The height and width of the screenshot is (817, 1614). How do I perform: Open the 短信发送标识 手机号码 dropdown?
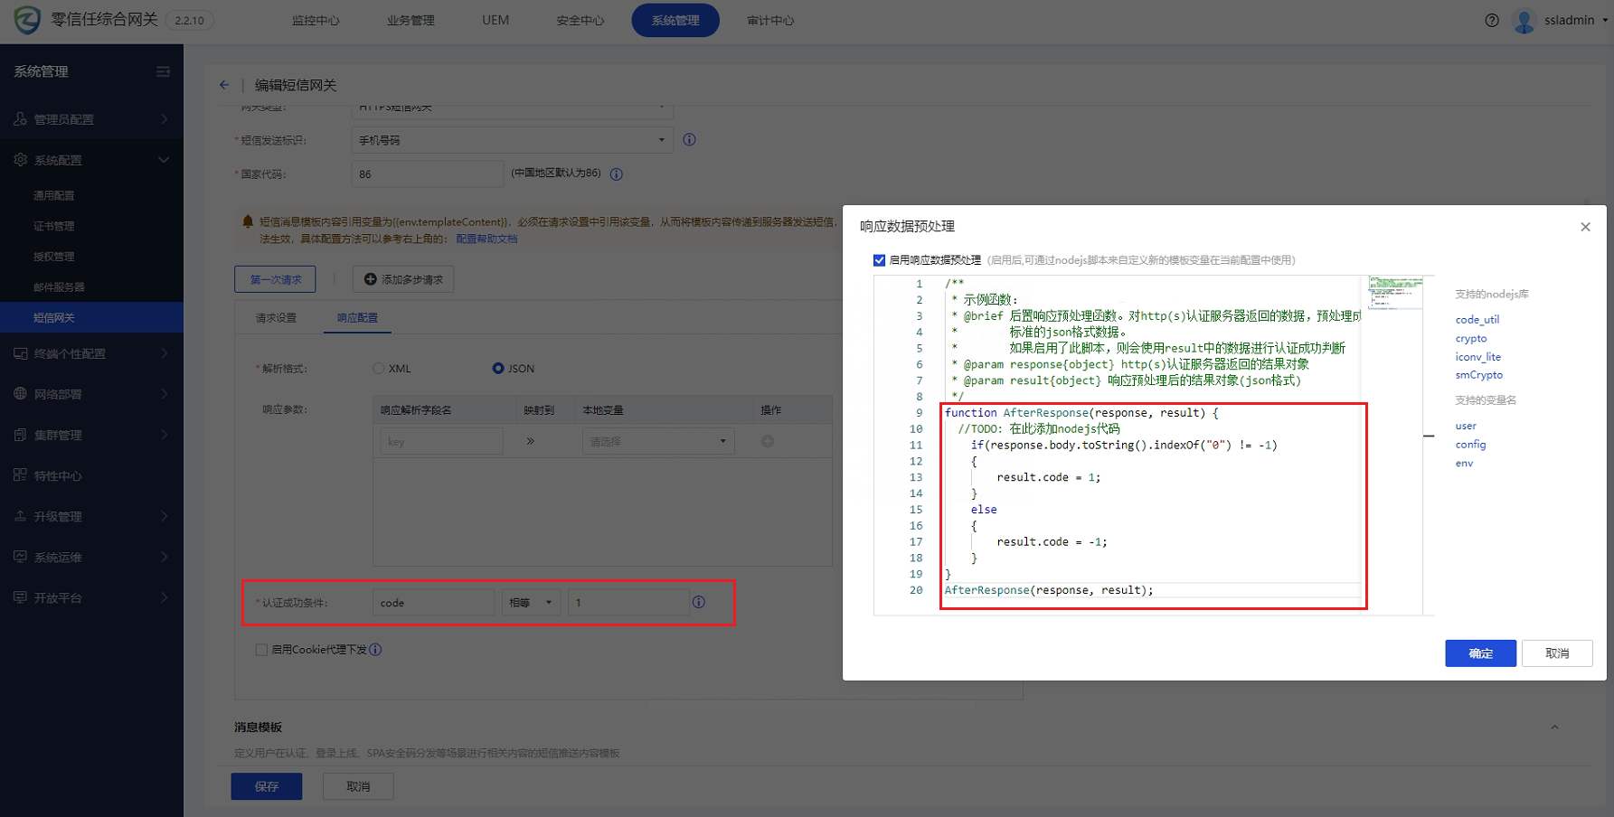(512, 140)
